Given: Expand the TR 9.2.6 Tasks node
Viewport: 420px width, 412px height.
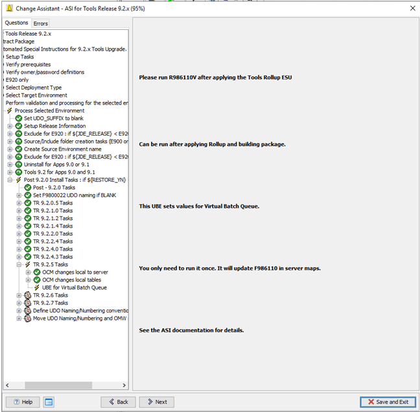Looking at the screenshot, I should 19,295.
